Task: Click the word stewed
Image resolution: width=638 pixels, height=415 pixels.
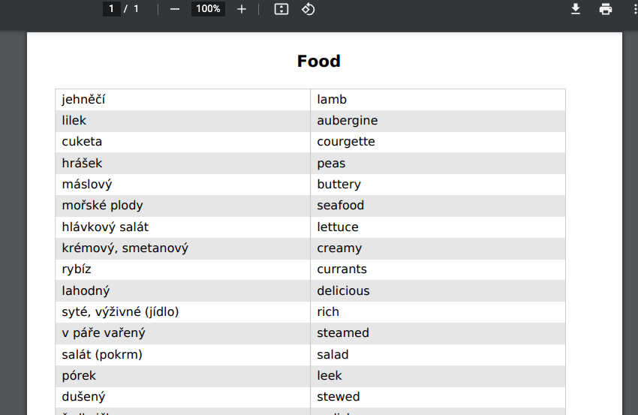Action: click(x=338, y=397)
